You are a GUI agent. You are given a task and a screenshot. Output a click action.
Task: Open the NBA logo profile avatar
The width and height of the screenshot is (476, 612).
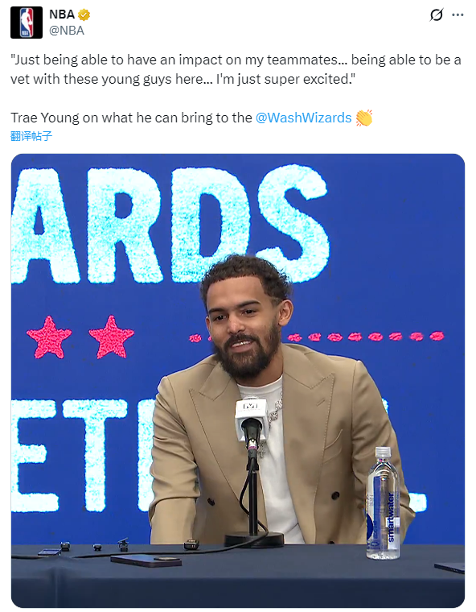pyautogui.click(x=26, y=23)
